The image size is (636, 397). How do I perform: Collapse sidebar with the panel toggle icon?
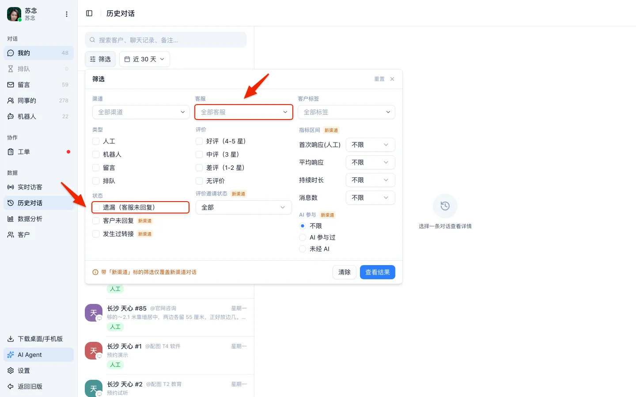[x=89, y=13]
